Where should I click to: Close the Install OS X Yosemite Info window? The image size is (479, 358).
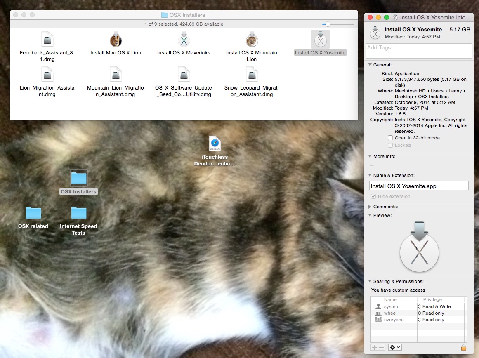(370, 17)
